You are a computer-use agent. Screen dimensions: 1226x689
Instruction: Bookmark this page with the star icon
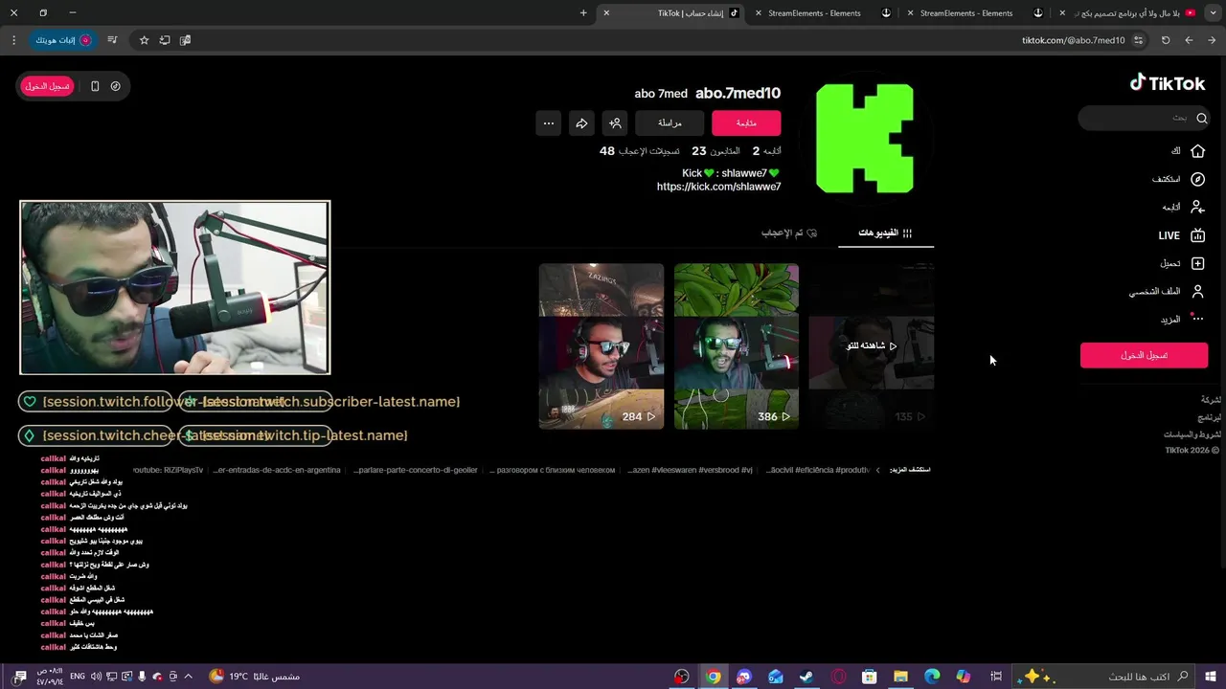point(144,40)
